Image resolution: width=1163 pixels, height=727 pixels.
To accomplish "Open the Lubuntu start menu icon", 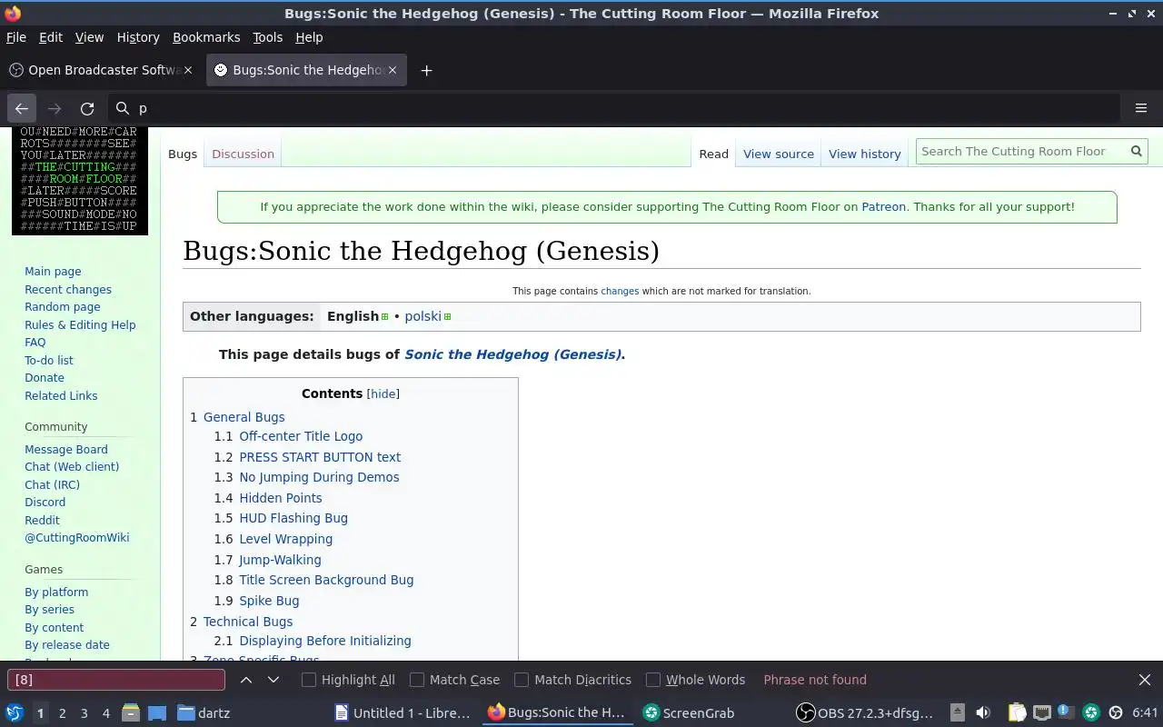I will coord(15,712).
